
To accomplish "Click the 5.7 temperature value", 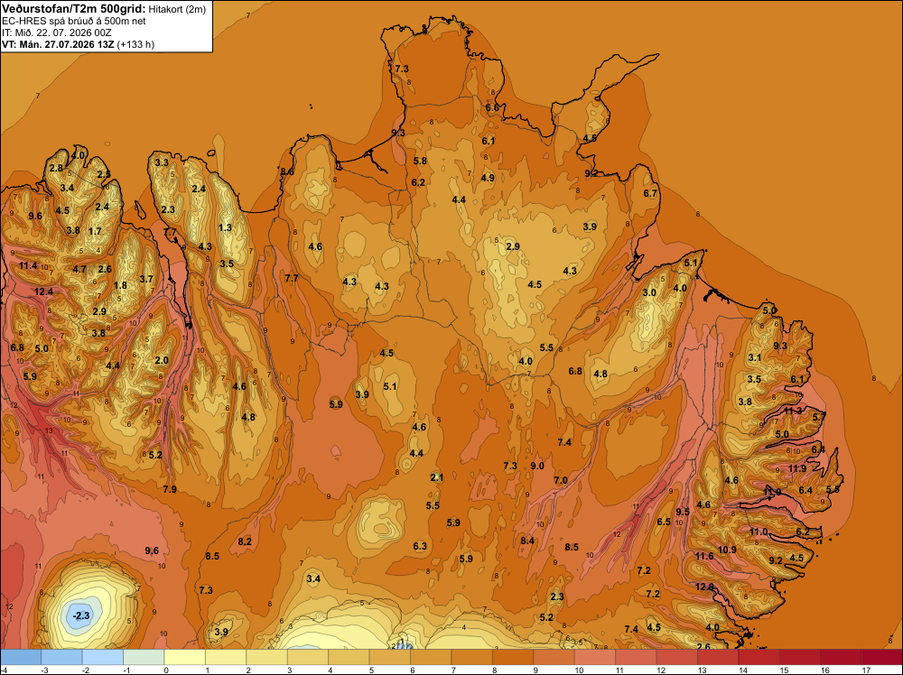I will (x=819, y=415).
